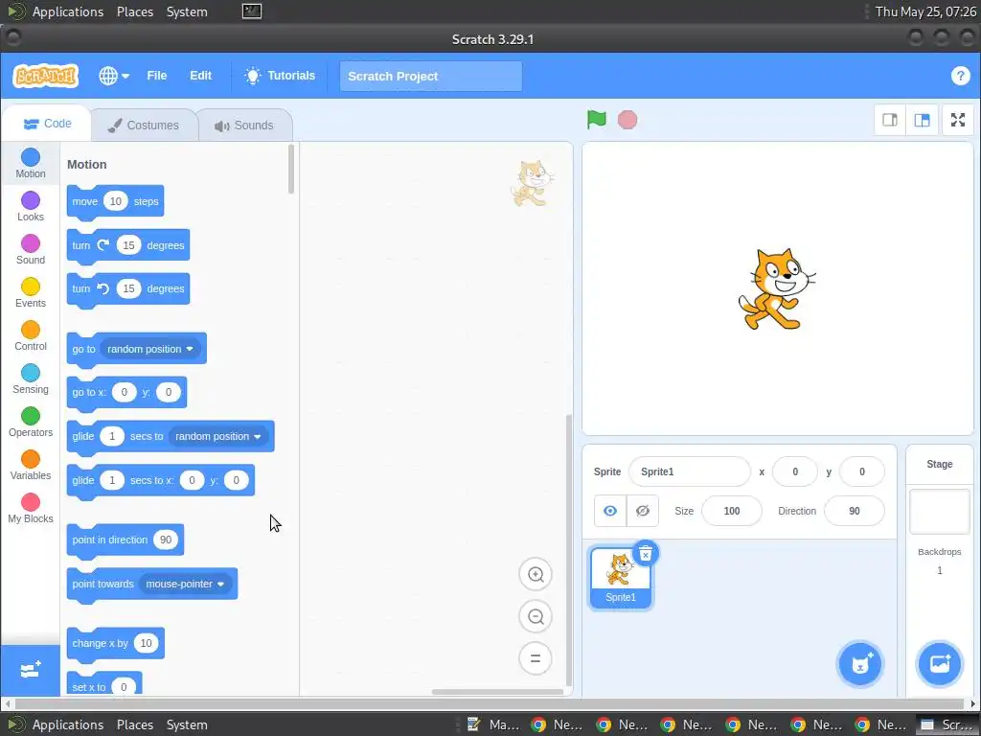Open Places menu in top panel
This screenshot has height=736, width=981.
tap(134, 11)
